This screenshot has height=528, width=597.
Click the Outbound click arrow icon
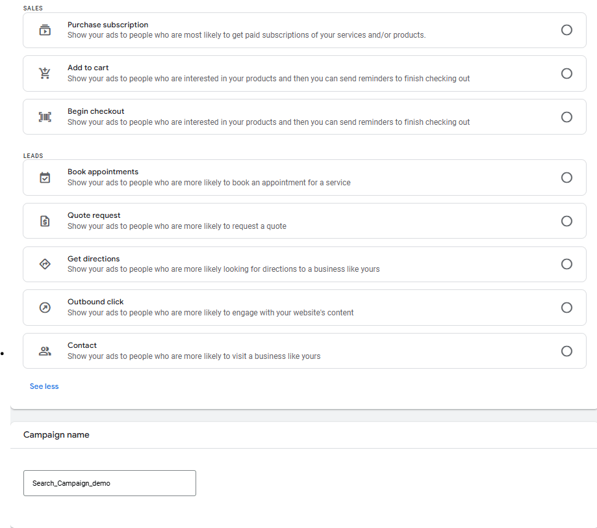45,308
